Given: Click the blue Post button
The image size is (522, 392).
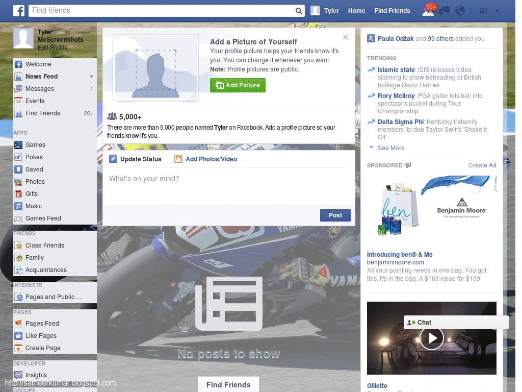Looking at the screenshot, I should [x=335, y=215].
